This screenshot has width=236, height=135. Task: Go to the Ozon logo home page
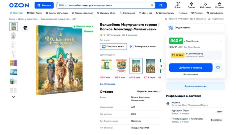[x=19, y=5]
